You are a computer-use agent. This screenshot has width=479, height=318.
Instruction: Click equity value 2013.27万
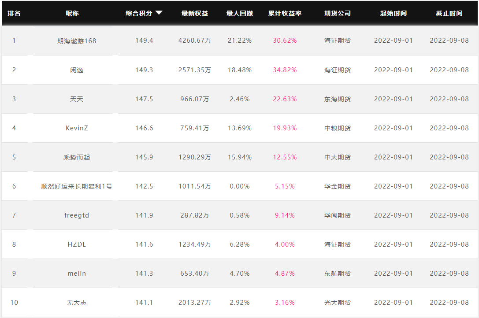(195, 303)
